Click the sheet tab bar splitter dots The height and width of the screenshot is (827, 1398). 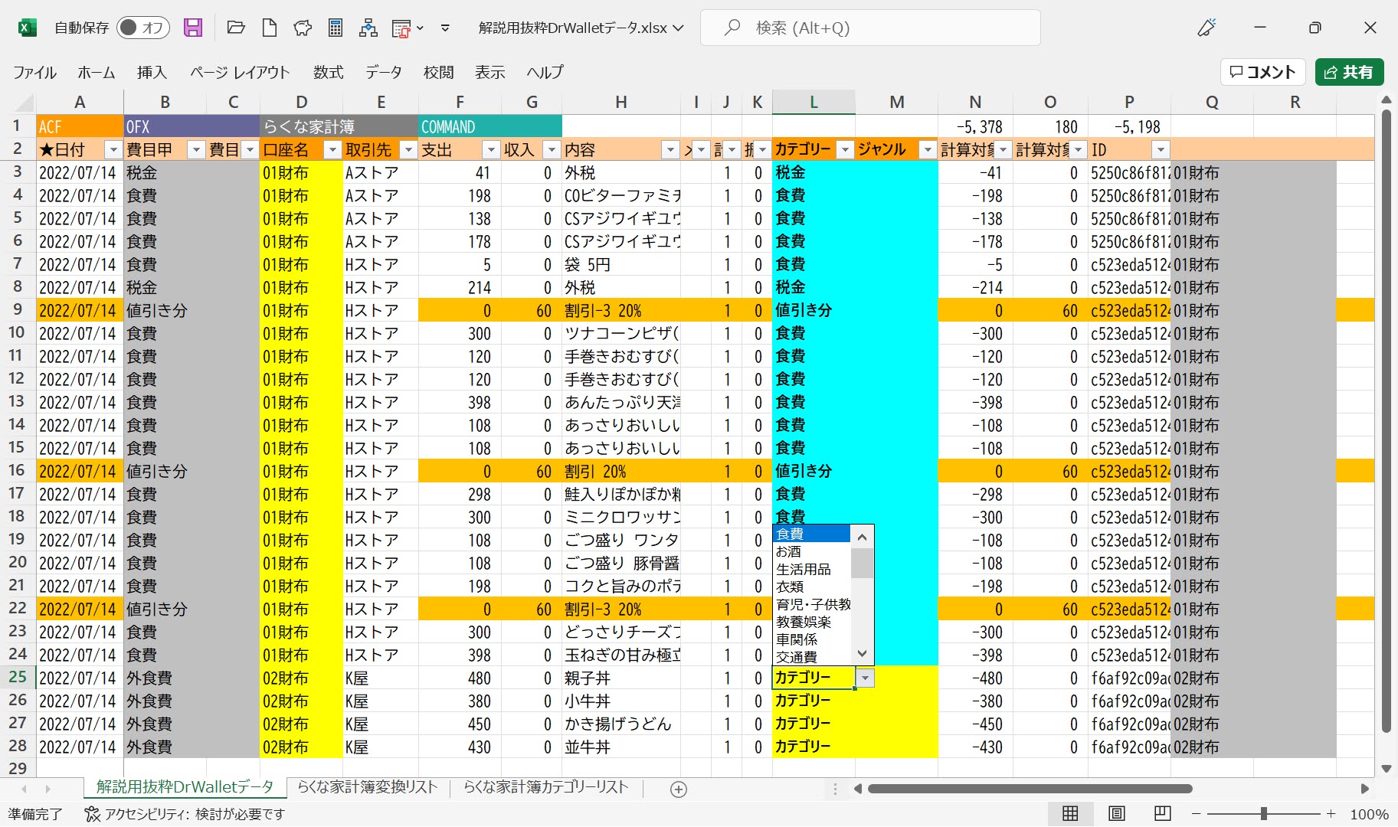click(x=835, y=789)
